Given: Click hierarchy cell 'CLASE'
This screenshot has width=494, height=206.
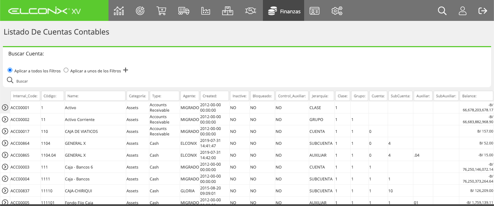Looking at the screenshot, I should click(x=315, y=108).
